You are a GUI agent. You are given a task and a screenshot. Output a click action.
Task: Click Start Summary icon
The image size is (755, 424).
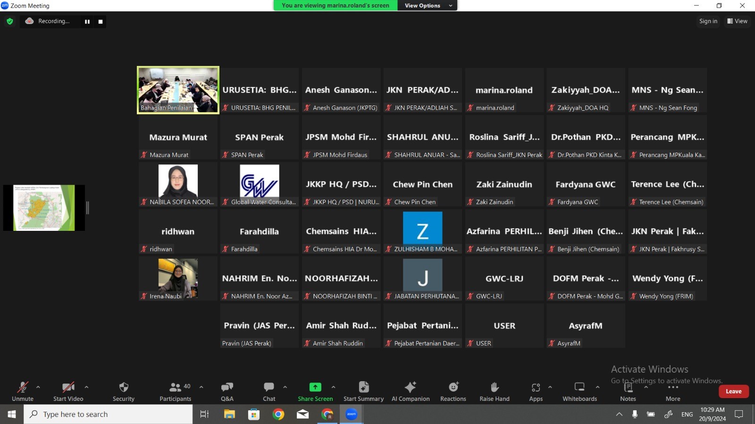364,387
